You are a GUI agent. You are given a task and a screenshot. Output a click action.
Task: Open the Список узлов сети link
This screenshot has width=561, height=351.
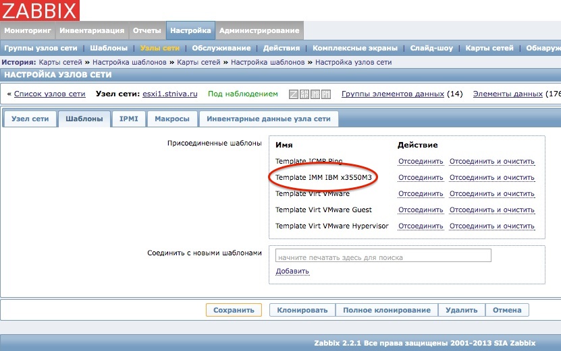pos(49,94)
